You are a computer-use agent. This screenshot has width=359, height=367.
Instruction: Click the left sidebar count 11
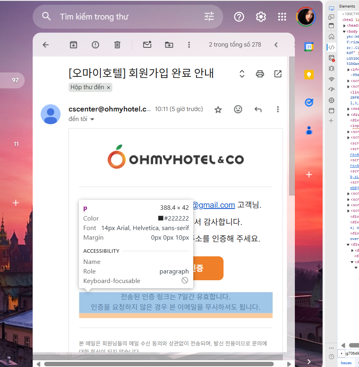(16, 144)
